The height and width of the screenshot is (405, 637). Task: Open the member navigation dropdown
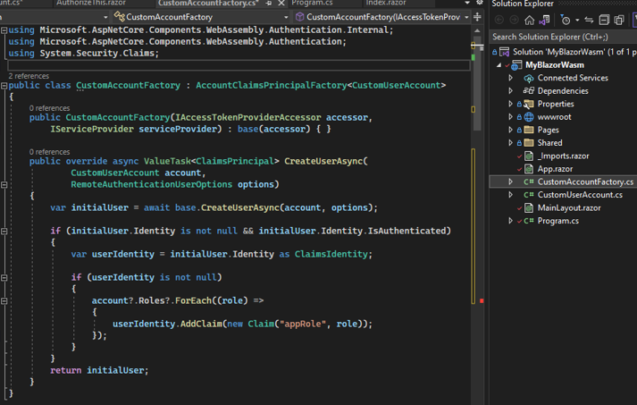466,17
